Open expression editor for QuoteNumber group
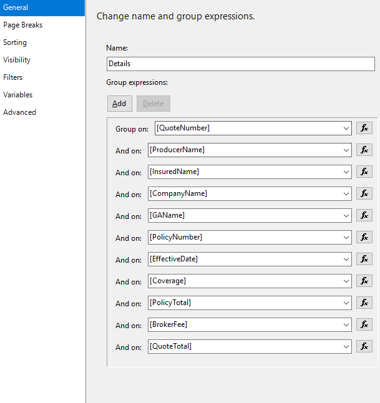The height and width of the screenshot is (403, 380). tap(364, 128)
